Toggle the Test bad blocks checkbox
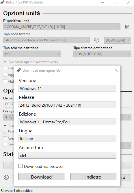 pos(5,145)
